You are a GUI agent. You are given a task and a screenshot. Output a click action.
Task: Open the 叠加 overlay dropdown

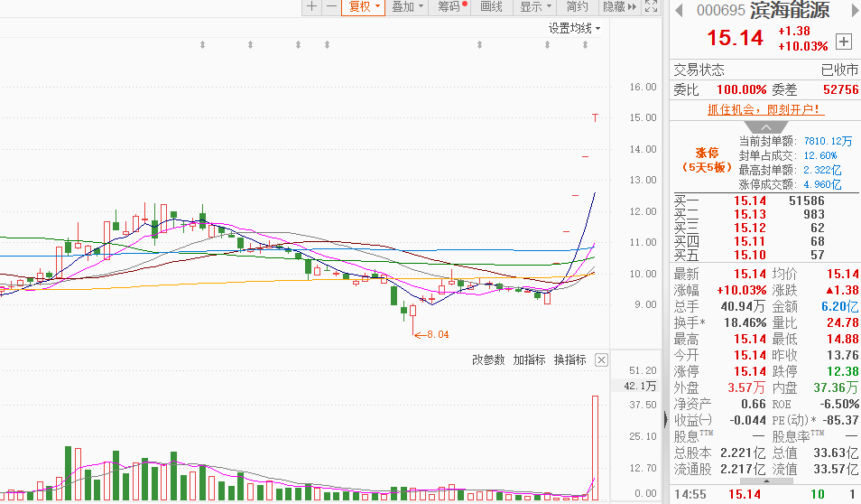pos(408,7)
